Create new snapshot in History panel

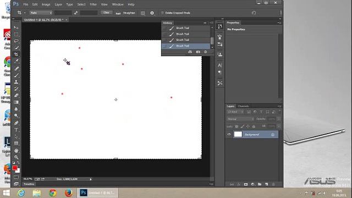click(198, 52)
